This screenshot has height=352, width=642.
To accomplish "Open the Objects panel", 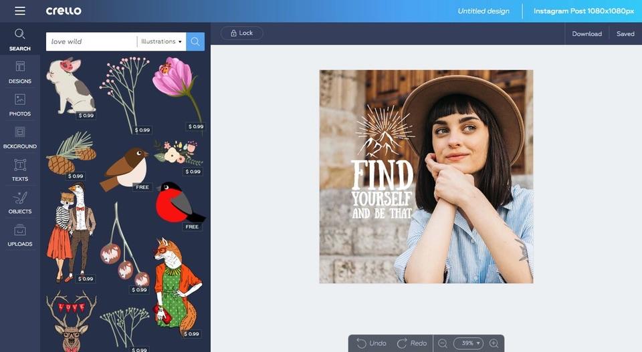I will 20,202.
